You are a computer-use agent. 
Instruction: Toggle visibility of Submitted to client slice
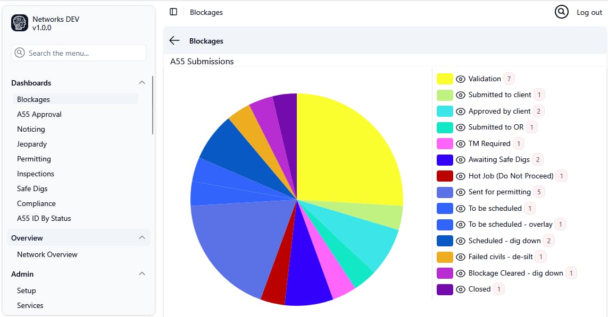coord(460,95)
